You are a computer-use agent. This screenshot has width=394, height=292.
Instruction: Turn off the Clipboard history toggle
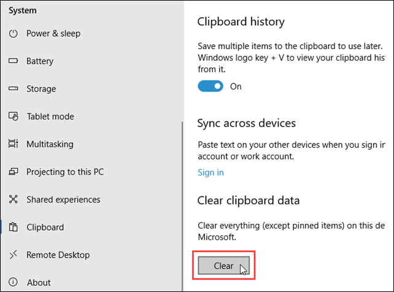tap(211, 86)
